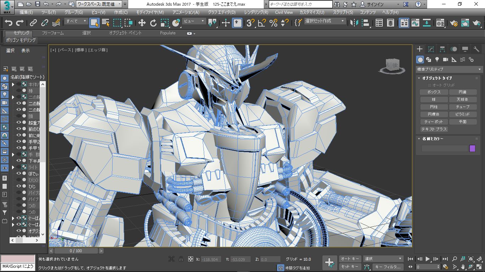Open キー フィルタ settings button

pyautogui.click(x=388, y=267)
